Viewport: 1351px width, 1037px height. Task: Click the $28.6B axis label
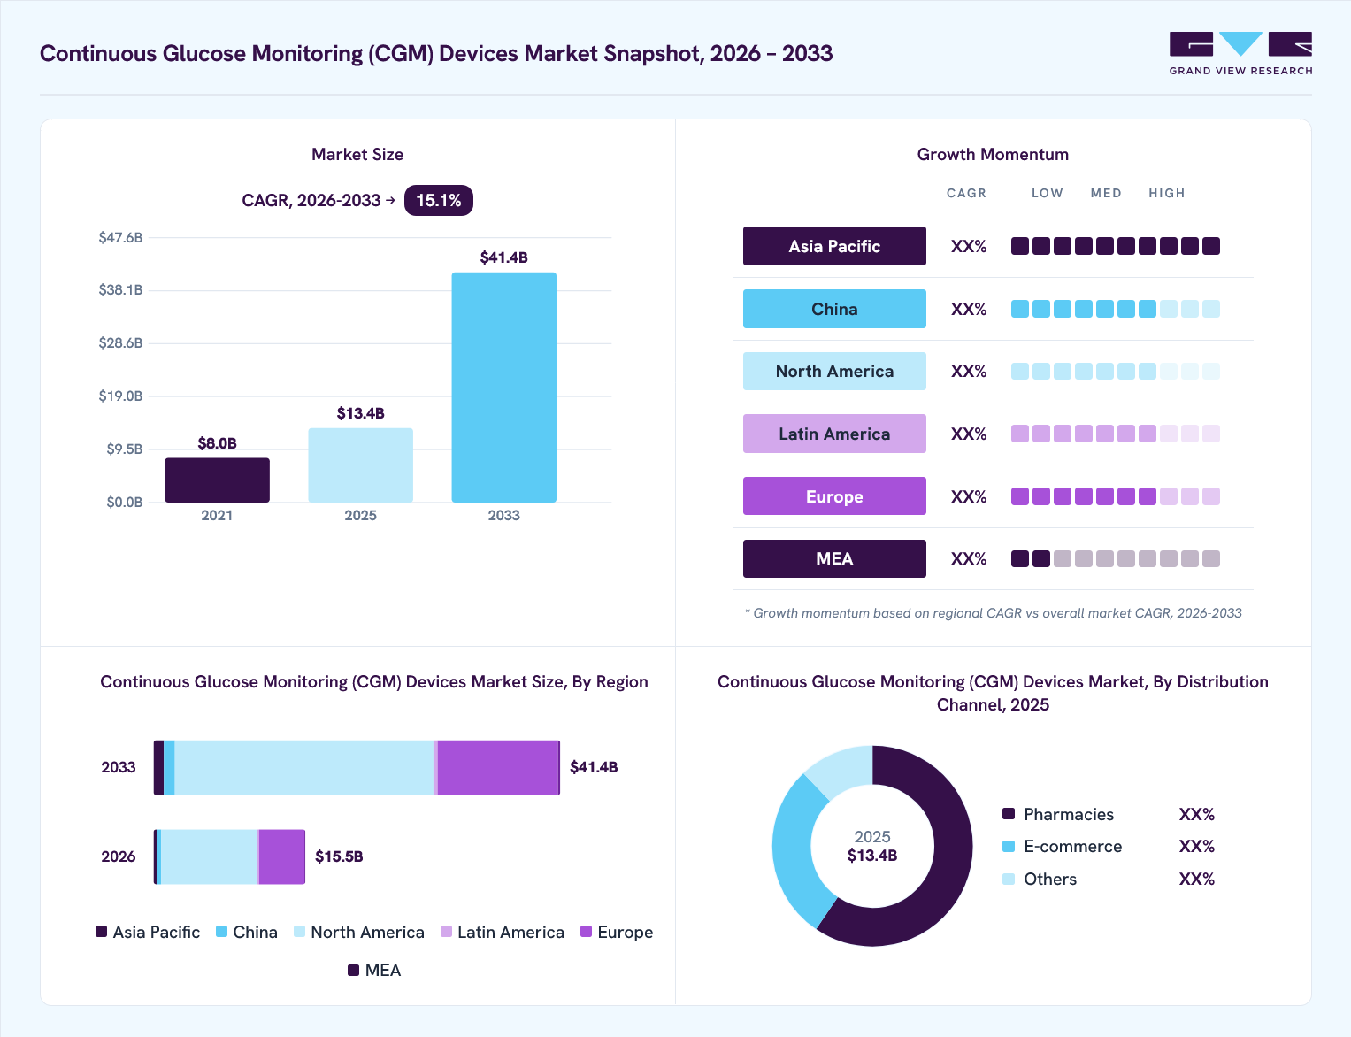[120, 343]
